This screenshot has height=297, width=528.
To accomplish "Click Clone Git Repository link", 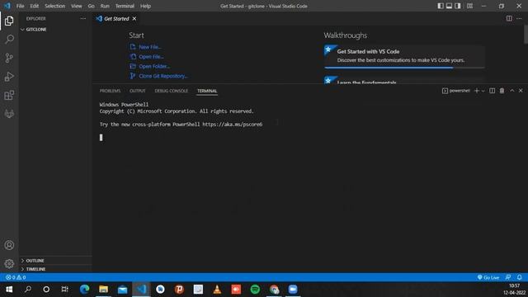I will click(163, 76).
